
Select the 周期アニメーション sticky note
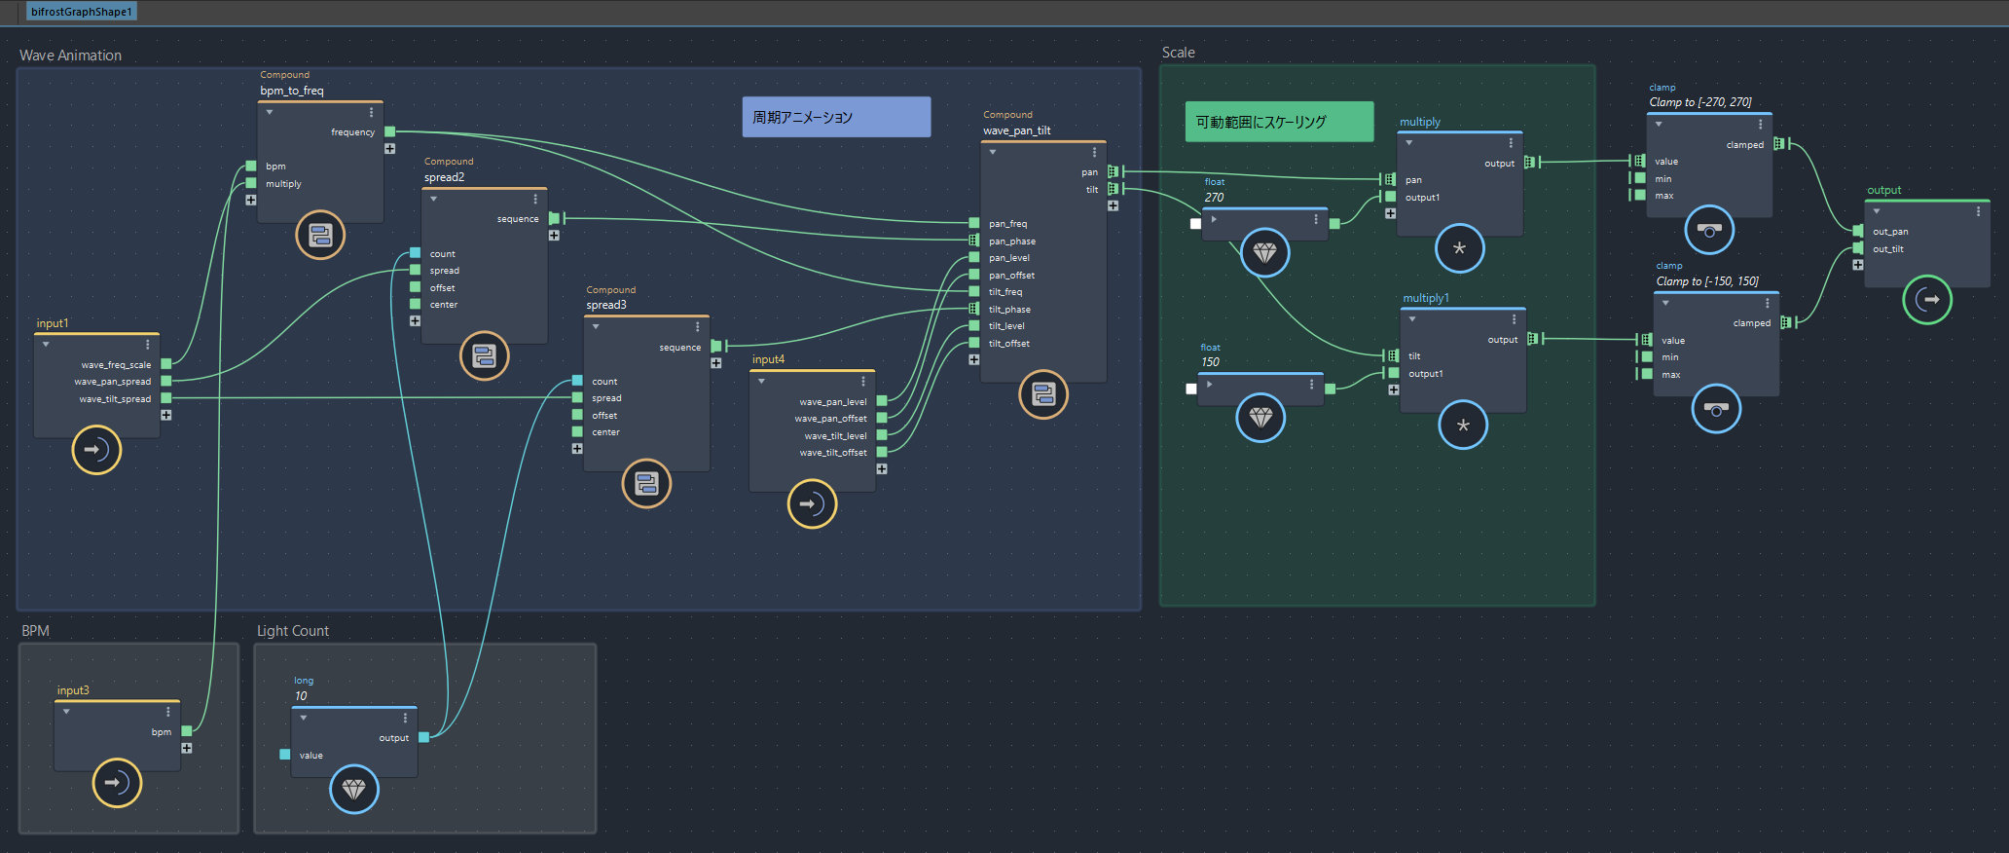836,117
